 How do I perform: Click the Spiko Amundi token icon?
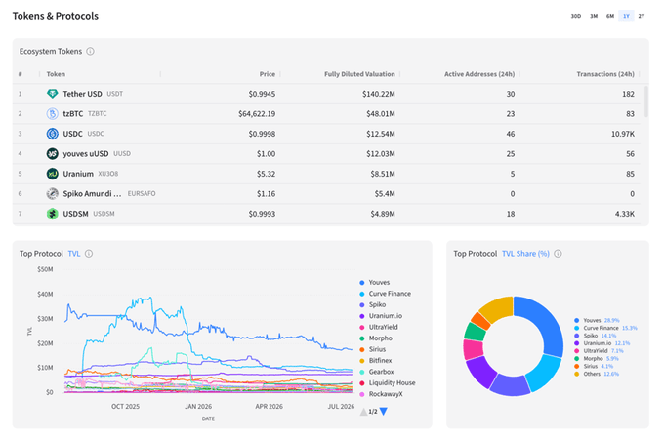click(x=52, y=193)
